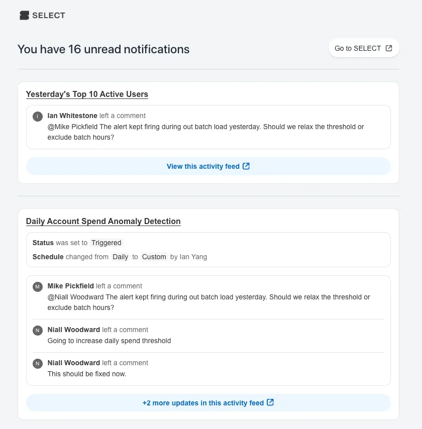This screenshot has width=422, height=429.
Task: Click the Ian Whitestone commenter name
Action: pos(72,116)
